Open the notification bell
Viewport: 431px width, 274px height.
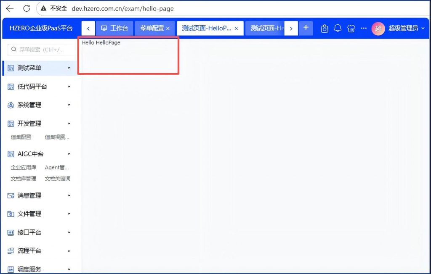click(x=338, y=28)
